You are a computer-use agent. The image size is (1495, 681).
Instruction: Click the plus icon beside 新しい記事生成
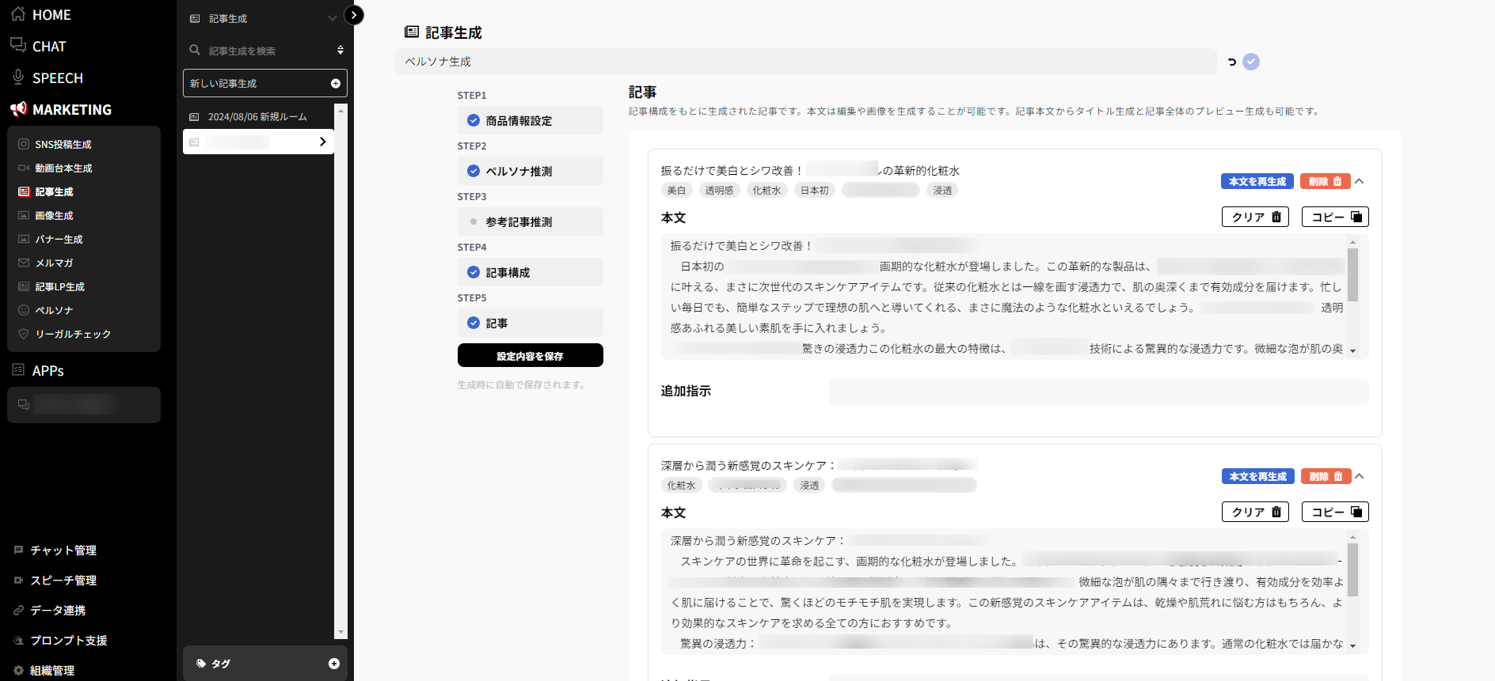tap(336, 83)
